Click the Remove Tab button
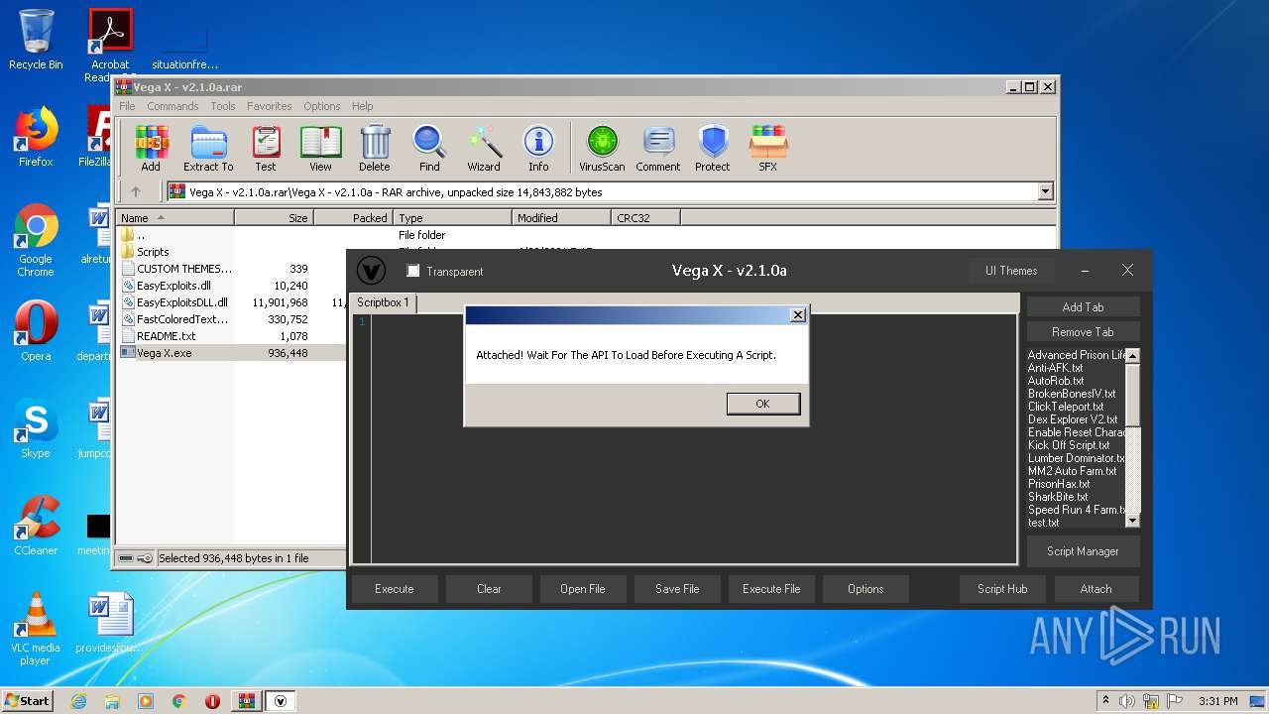Viewport: 1269px width, 714px height. pos(1083,332)
